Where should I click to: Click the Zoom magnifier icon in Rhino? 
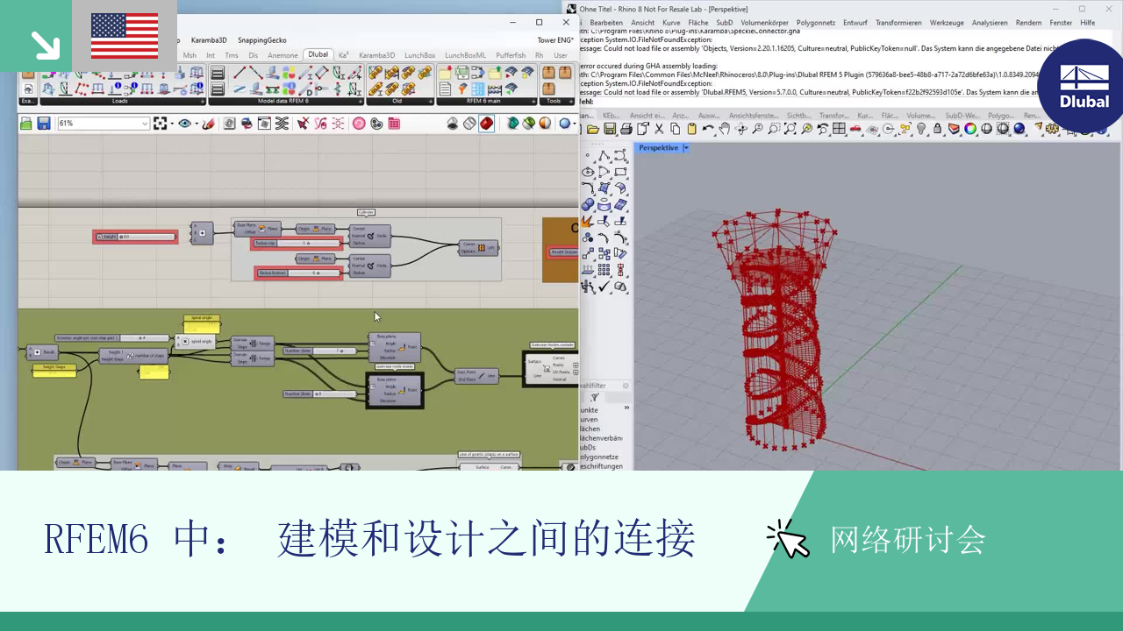coord(757,129)
